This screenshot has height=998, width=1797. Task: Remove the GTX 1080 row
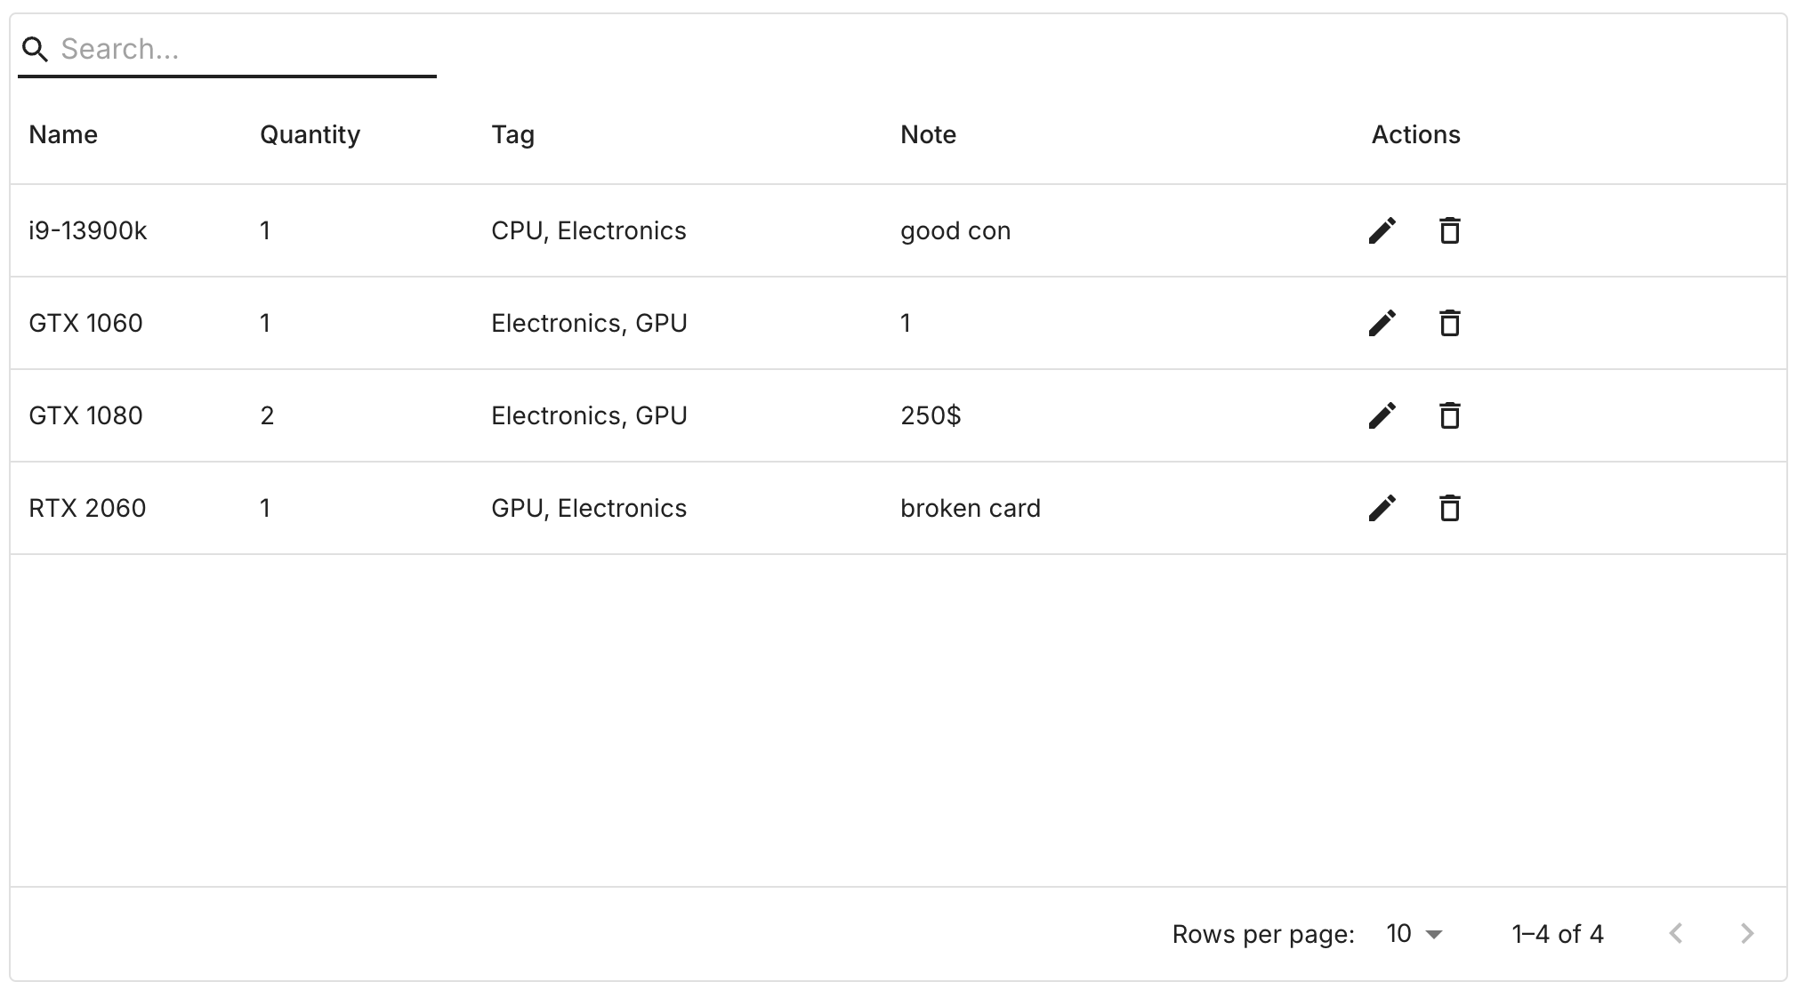pyautogui.click(x=1449, y=415)
